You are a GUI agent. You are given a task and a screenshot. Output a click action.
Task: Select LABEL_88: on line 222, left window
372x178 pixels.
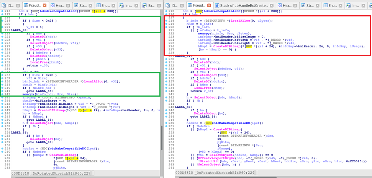(x=20, y=31)
